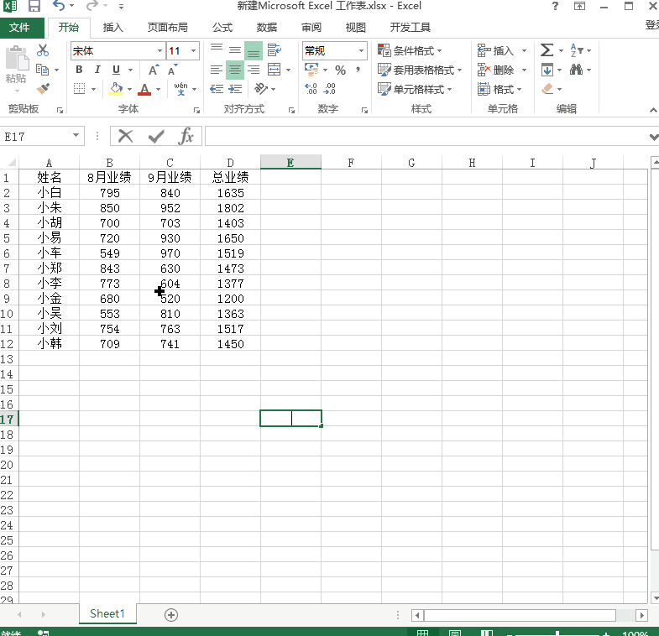The height and width of the screenshot is (636, 659).
Task: Toggle top vertical alignment
Action: pos(217,50)
